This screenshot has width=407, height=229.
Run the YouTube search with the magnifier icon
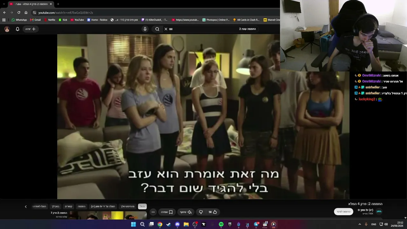pos(157,29)
